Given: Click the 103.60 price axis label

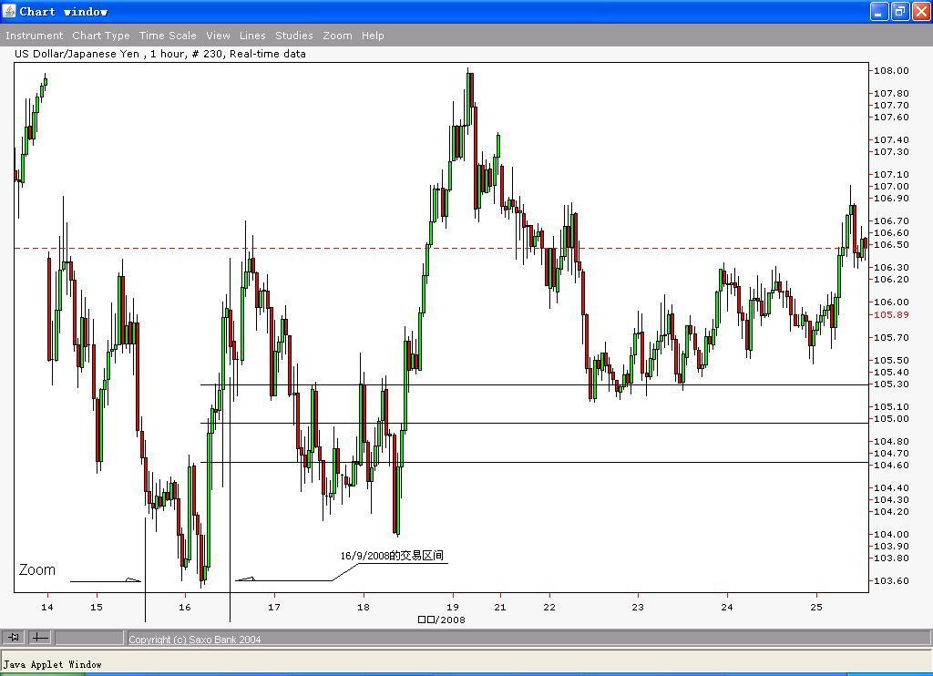Looking at the screenshot, I should [x=891, y=580].
